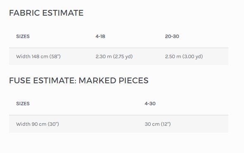Select the SIZES header in fabric table
This screenshot has width=244, height=153.
click(23, 36)
